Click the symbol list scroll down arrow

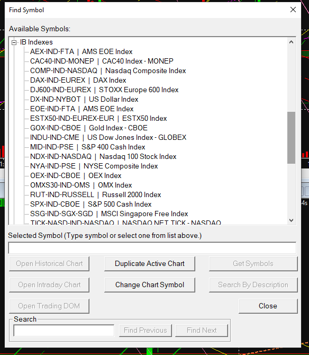point(291,220)
